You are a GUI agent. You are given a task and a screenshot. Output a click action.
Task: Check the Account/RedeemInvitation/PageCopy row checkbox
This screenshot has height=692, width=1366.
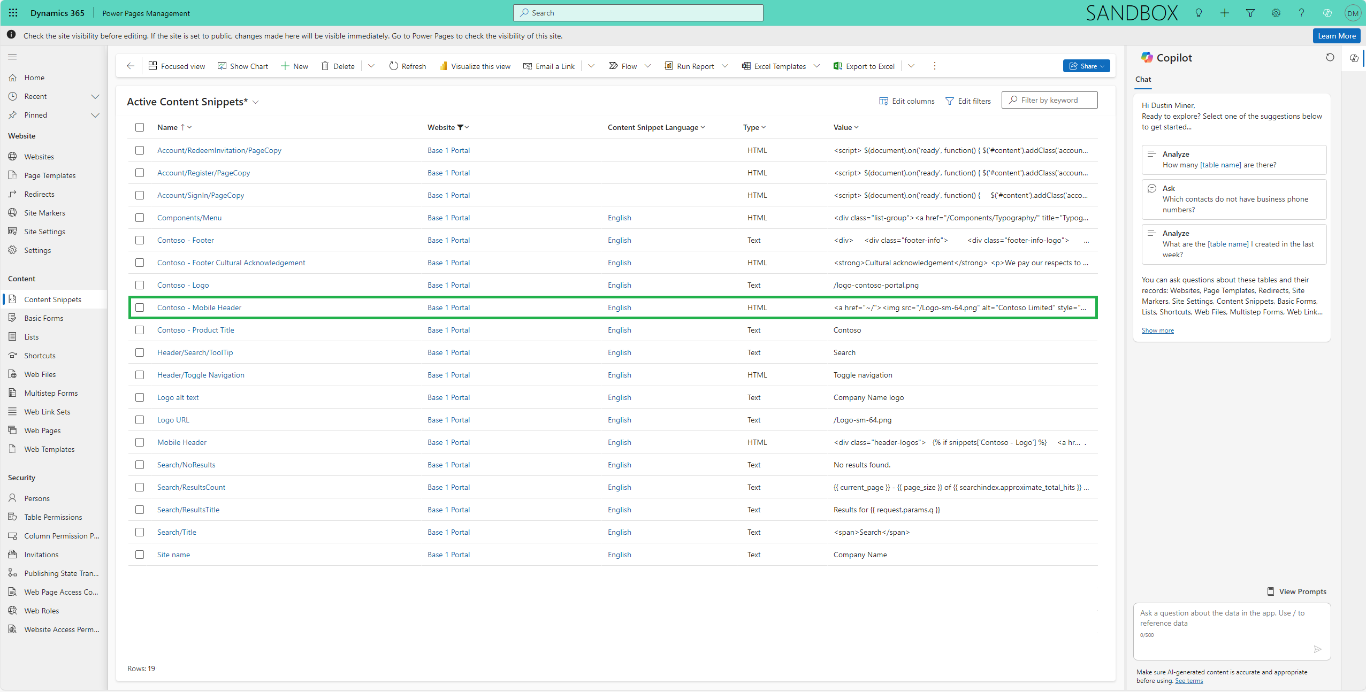point(140,150)
